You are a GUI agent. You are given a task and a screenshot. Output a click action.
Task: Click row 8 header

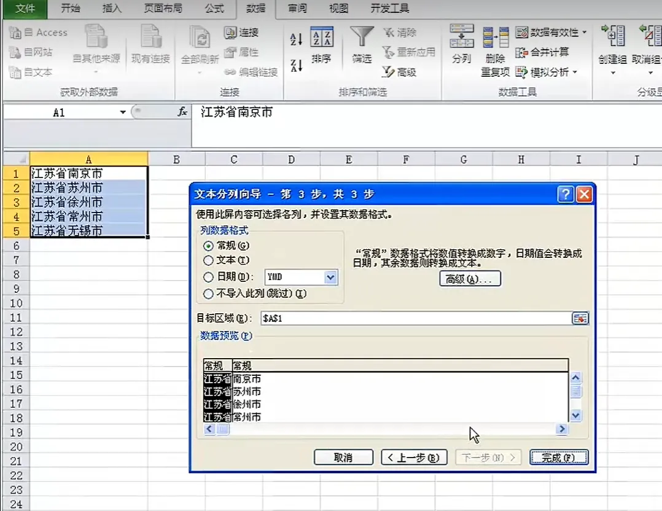(16, 275)
